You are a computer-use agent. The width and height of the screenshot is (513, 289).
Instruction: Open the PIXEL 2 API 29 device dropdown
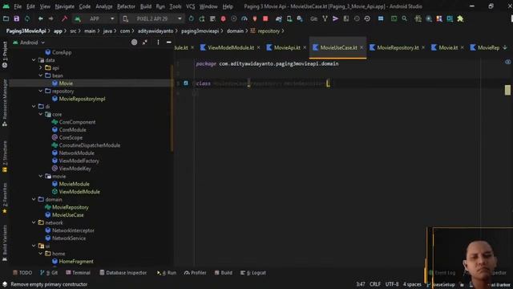pos(152,18)
